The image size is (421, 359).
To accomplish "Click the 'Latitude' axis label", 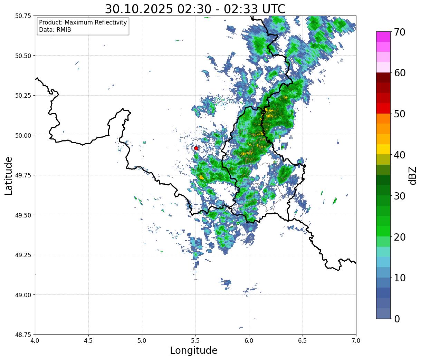I will (x=9, y=176).
